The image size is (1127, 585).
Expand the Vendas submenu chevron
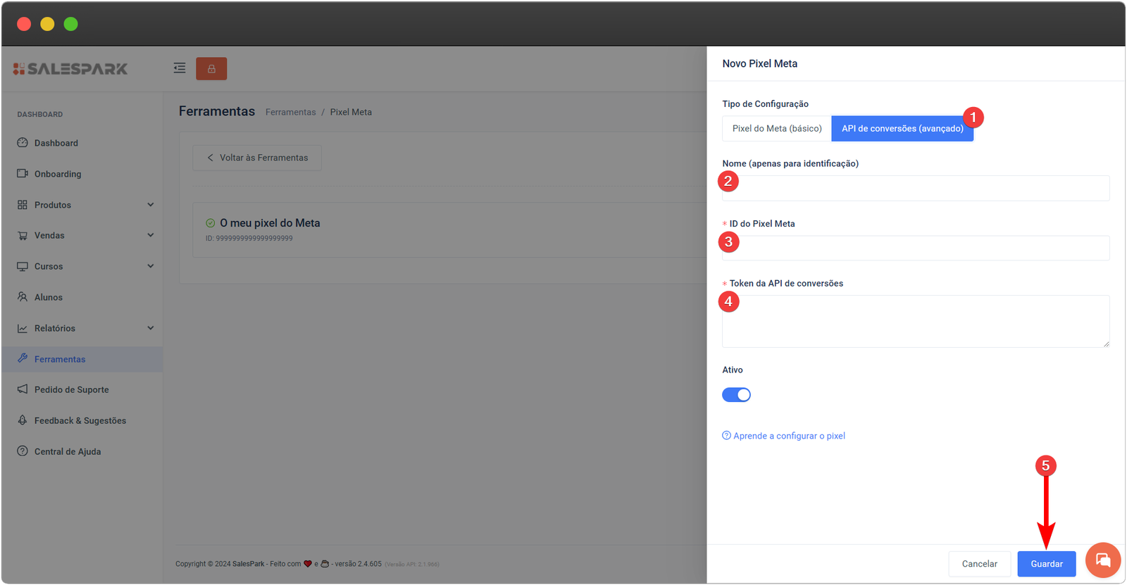tap(150, 235)
